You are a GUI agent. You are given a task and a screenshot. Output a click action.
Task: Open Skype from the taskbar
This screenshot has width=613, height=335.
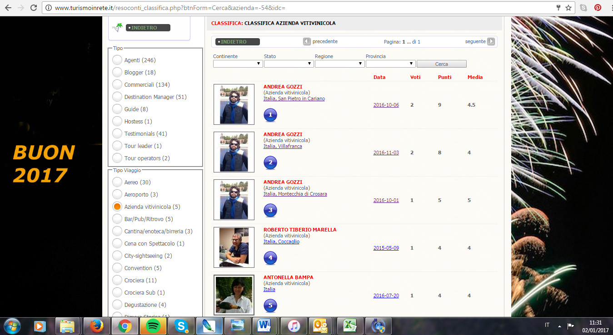pos(182,326)
